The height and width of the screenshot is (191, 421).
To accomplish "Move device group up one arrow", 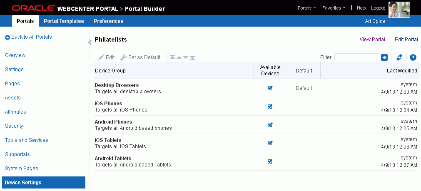I will 179,57.
